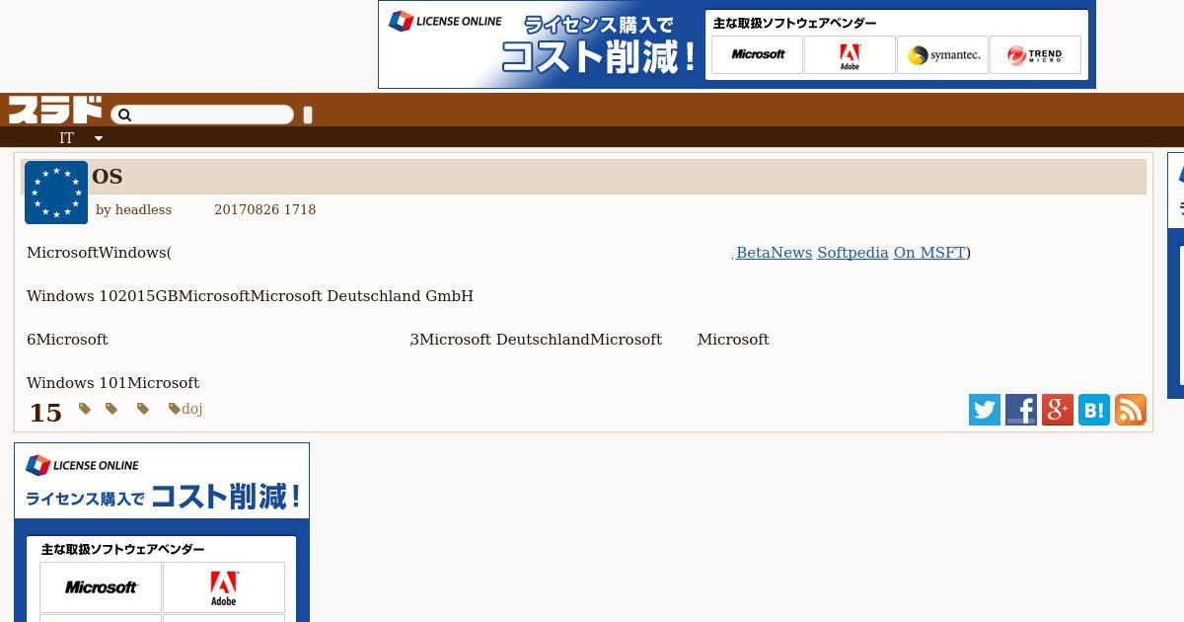This screenshot has width=1184, height=622.
Task: Click the Trend Micro logo in top banner
Action: pyautogui.click(x=1035, y=55)
